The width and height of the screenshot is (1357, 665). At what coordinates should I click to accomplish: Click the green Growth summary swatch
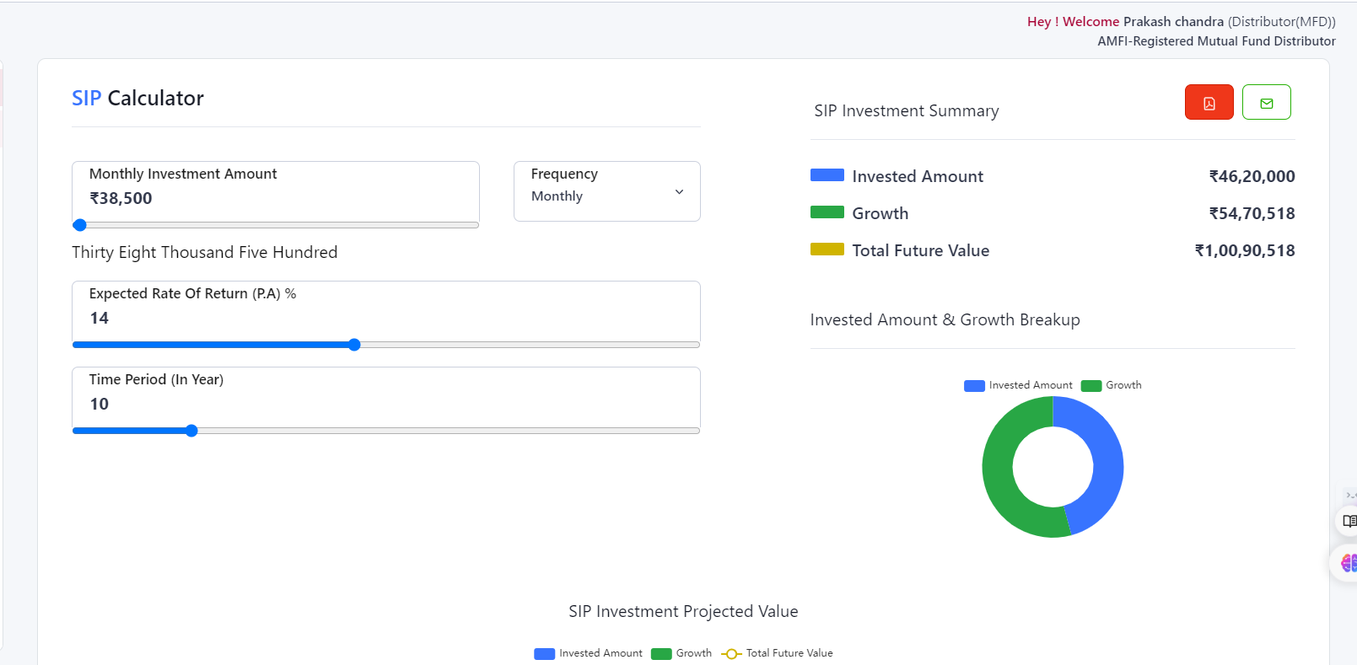click(x=827, y=212)
